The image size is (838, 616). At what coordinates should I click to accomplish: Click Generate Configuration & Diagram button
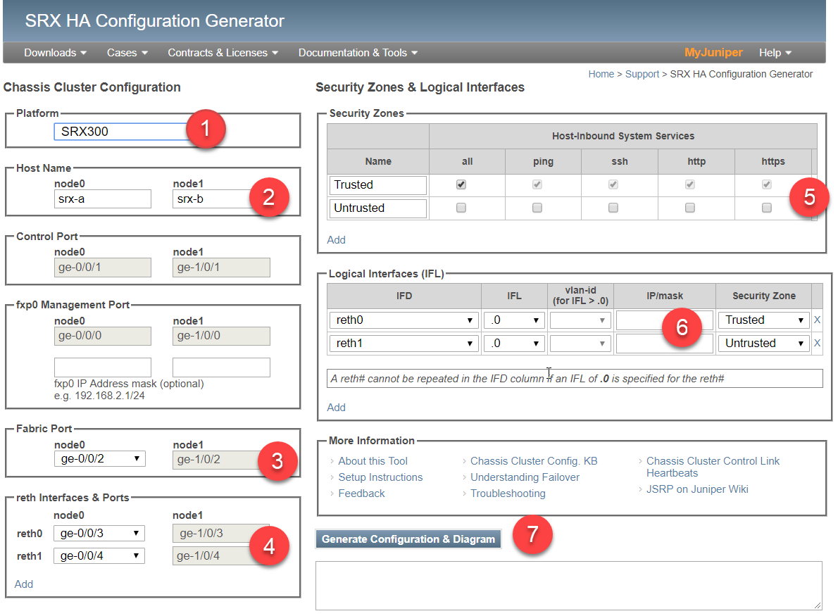pos(408,539)
